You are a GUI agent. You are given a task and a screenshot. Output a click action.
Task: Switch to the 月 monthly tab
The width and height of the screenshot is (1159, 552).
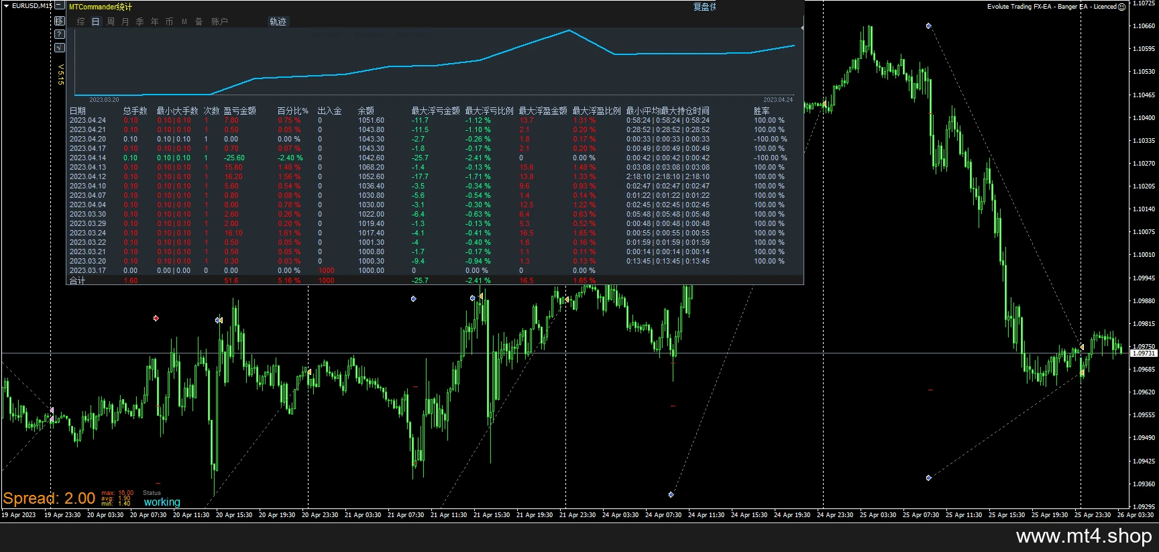125,21
